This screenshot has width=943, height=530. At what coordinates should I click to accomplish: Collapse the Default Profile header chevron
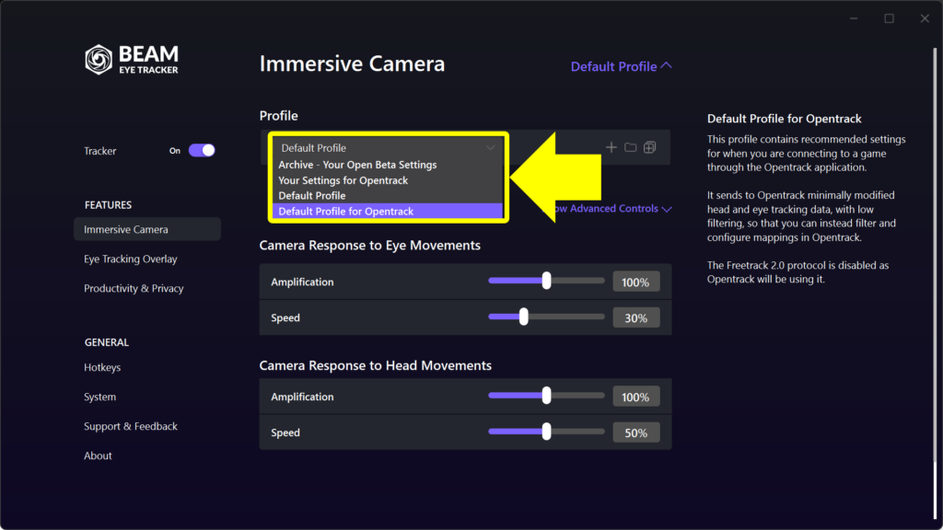pyautogui.click(x=667, y=66)
